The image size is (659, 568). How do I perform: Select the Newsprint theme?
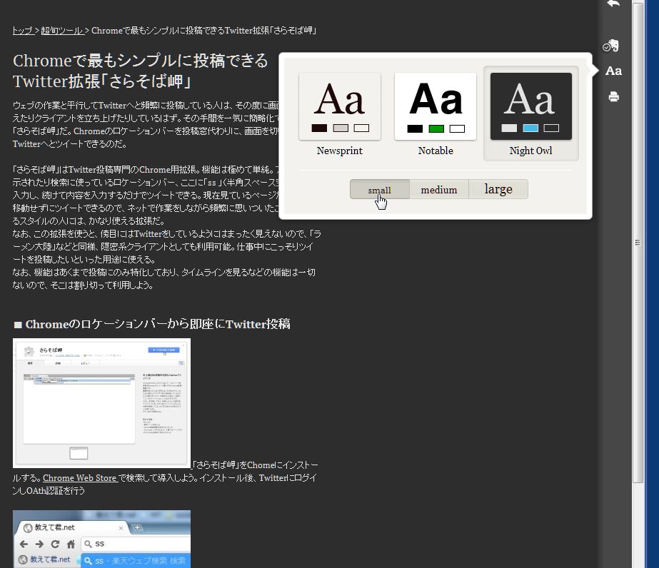point(340,114)
